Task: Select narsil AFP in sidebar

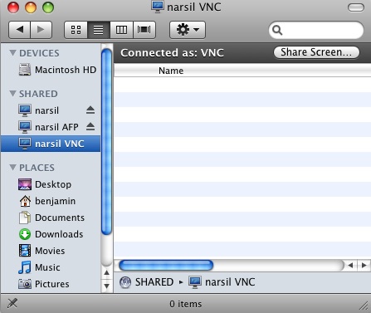Action: 51,127
